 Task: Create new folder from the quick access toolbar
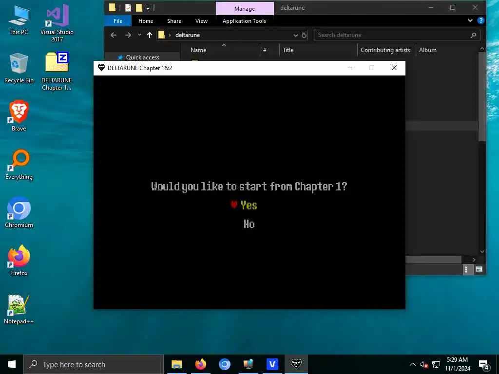click(x=139, y=8)
